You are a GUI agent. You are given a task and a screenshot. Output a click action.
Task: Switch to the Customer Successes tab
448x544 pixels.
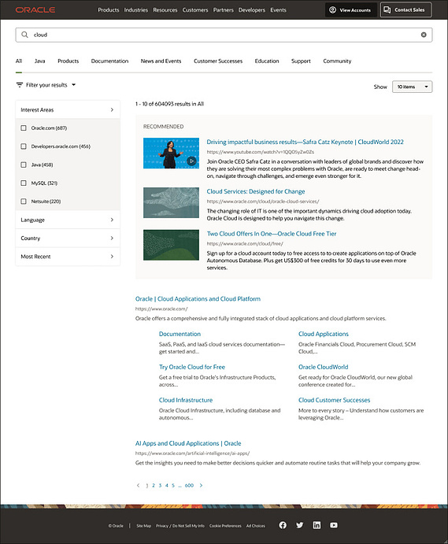(218, 61)
